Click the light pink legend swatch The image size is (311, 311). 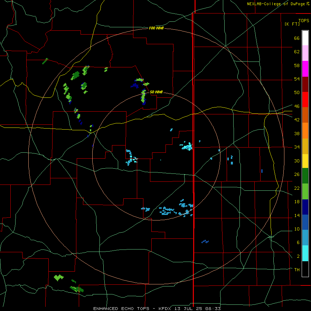point(305,53)
